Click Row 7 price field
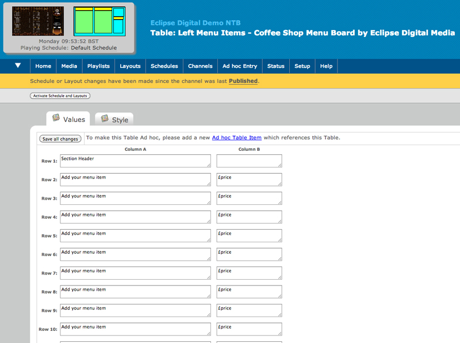This screenshot has width=460, height=343. coord(250,273)
